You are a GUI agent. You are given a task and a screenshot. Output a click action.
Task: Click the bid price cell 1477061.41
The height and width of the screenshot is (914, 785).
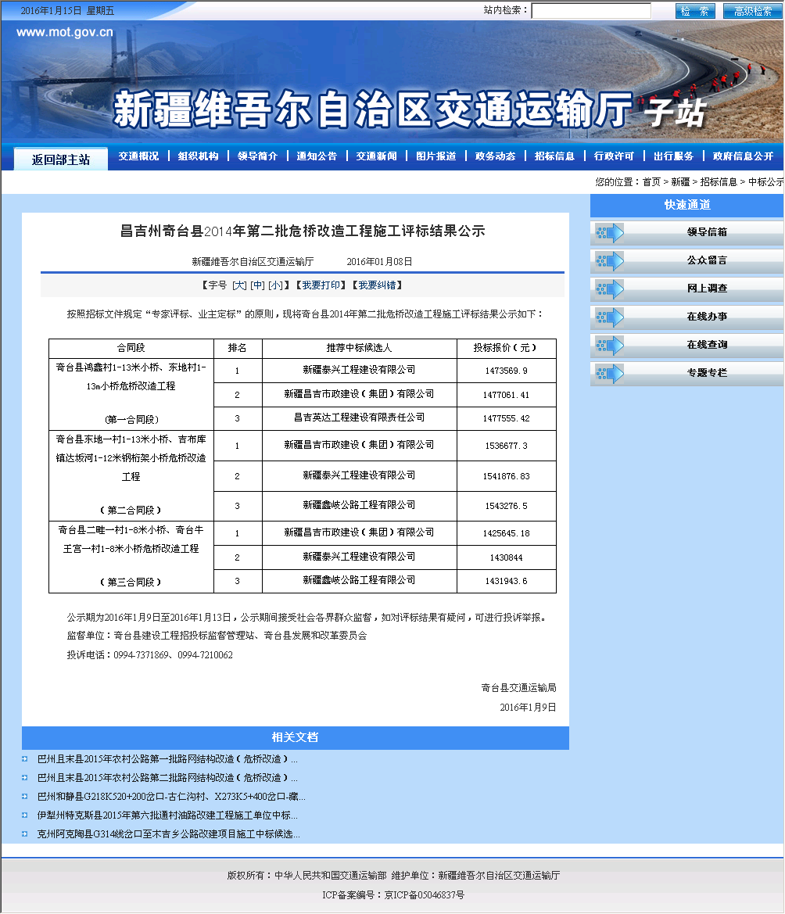click(507, 395)
